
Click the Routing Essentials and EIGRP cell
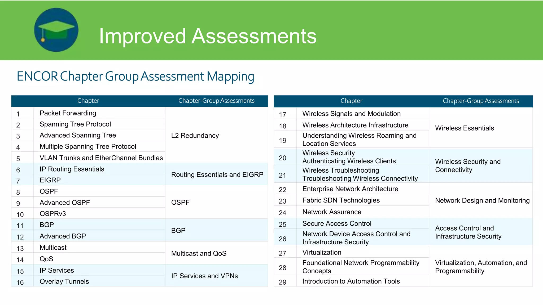217,174
